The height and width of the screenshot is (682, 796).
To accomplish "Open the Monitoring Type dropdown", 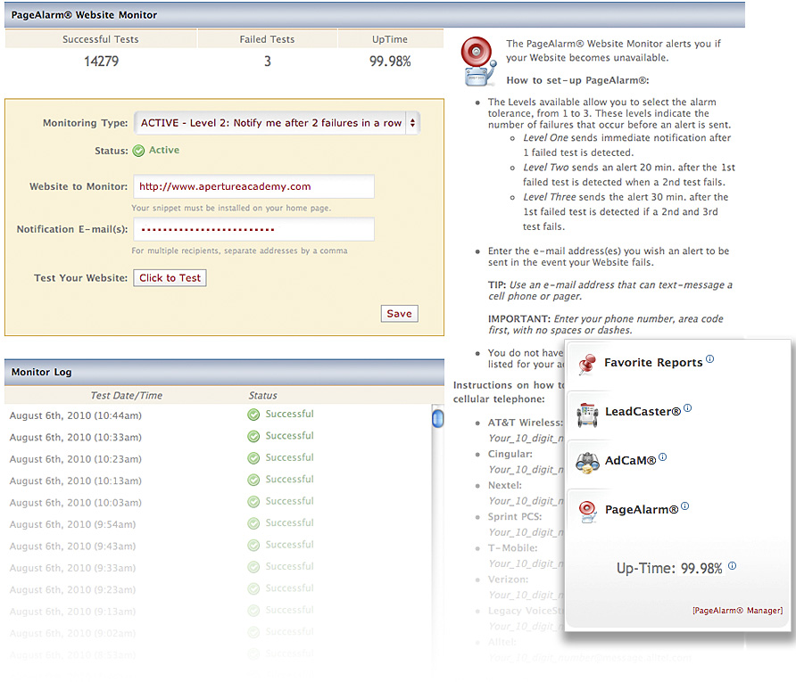I will click(278, 123).
